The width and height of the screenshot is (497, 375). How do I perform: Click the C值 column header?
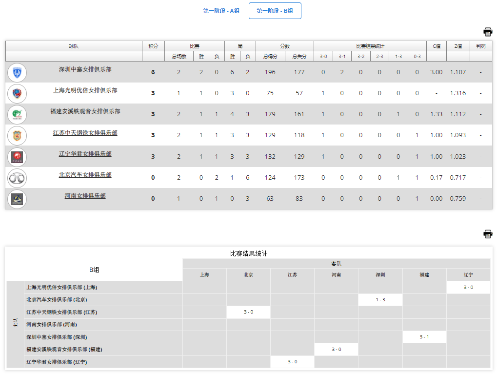pyautogui.click(x=437, y=46)
